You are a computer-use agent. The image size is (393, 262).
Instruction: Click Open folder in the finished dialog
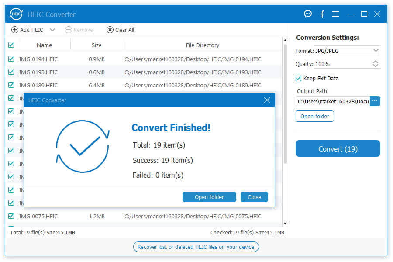click(x=209, y=197)
